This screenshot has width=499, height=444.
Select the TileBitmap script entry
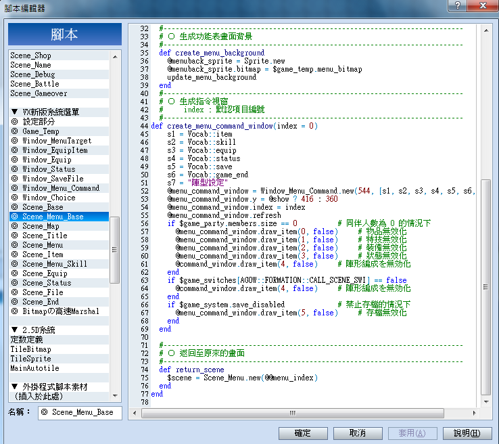[60, 349]
